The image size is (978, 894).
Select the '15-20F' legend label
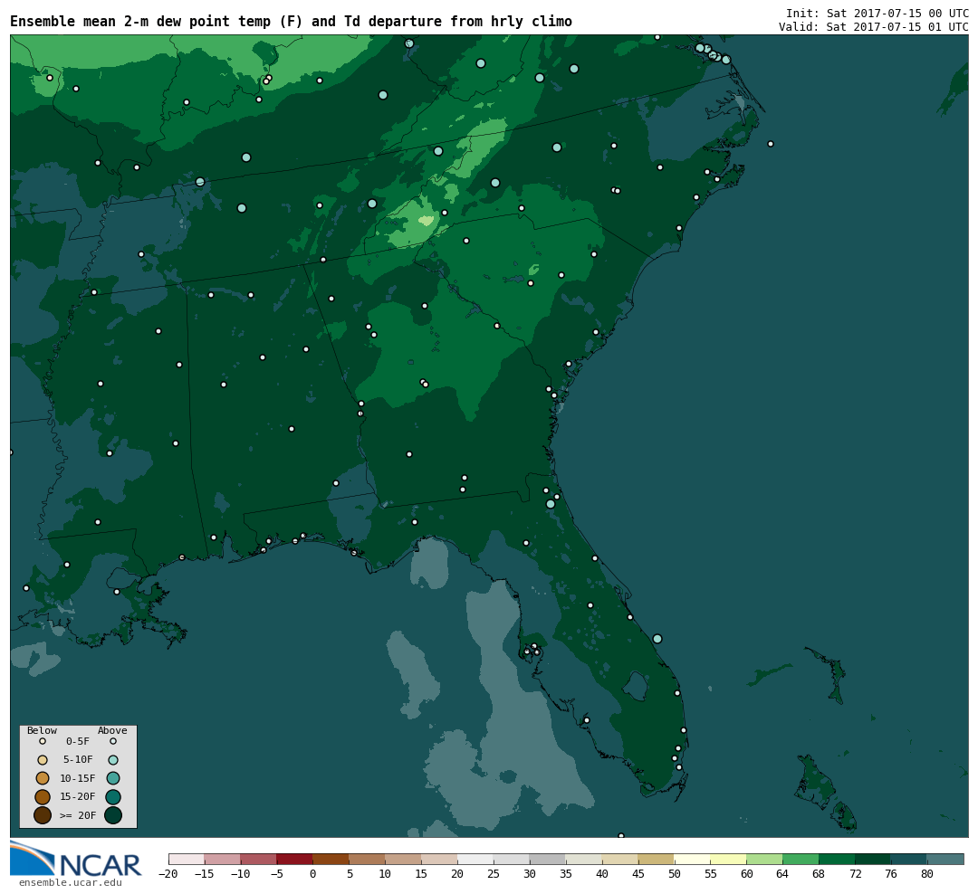coord(78,797)
